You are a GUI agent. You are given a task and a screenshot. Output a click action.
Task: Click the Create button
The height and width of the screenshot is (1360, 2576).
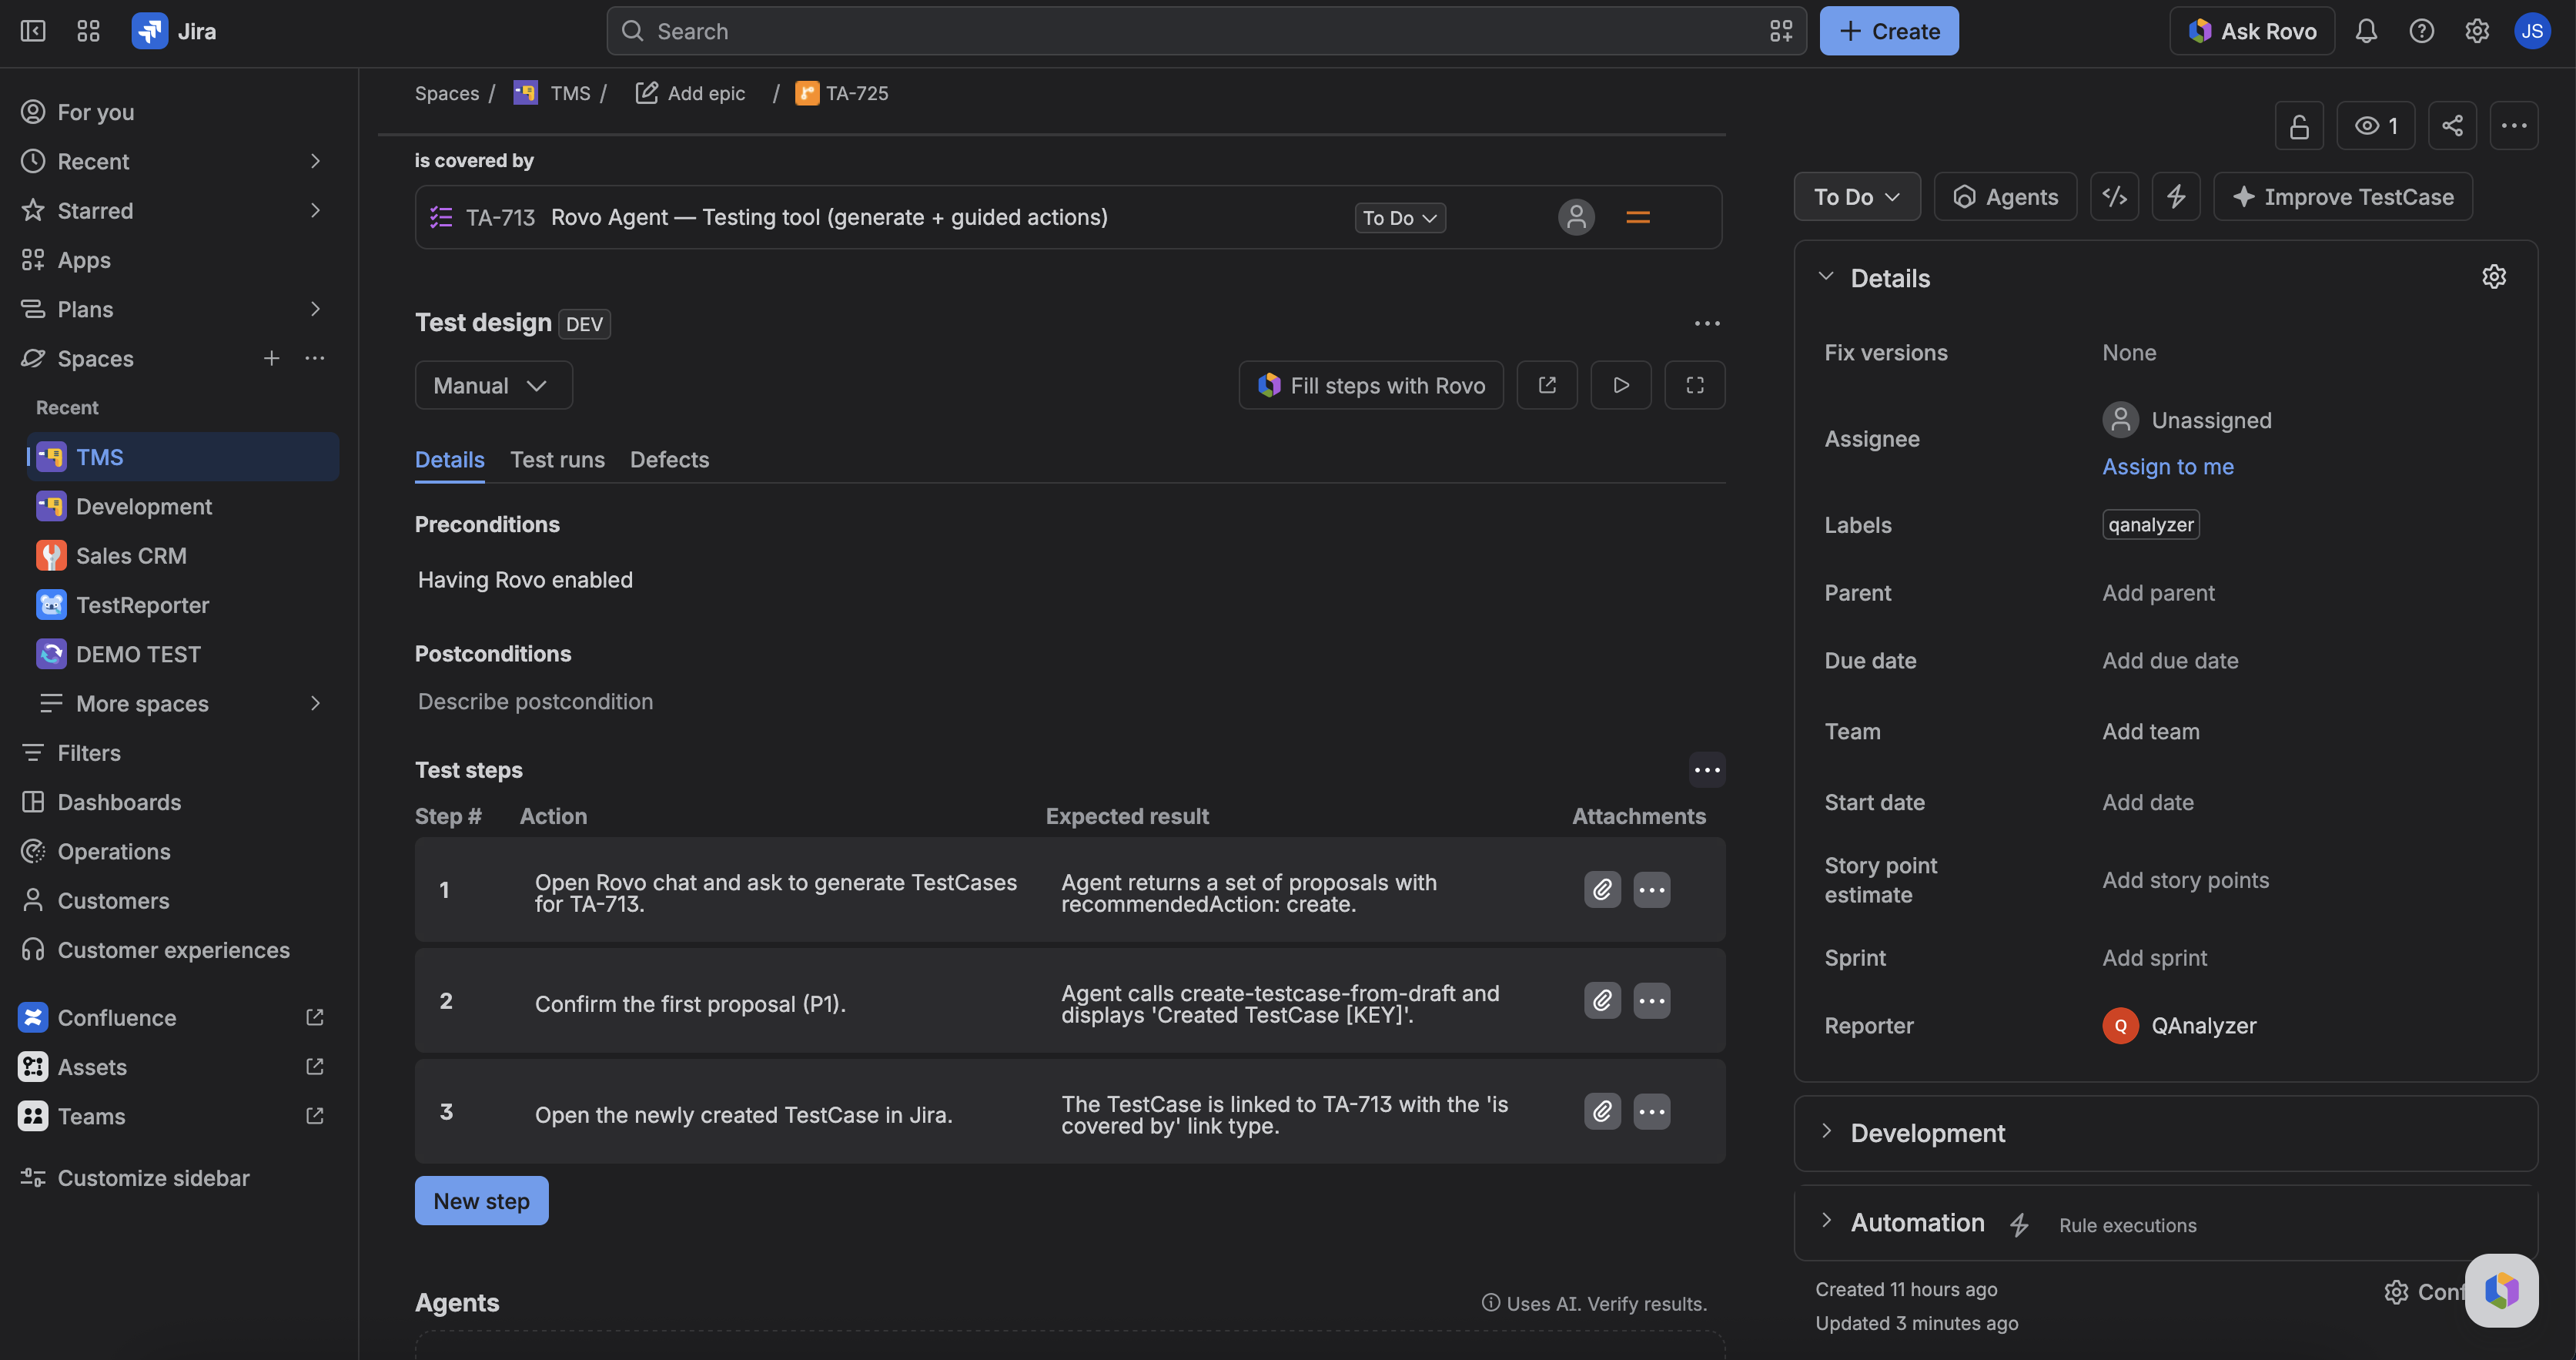point(1888,31)
